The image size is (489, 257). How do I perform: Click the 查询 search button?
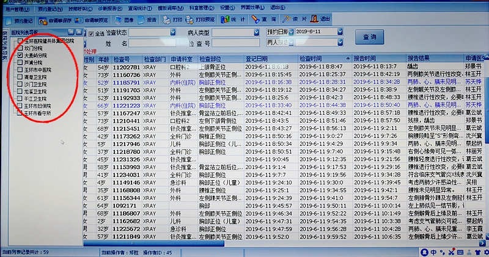point(369,37)
